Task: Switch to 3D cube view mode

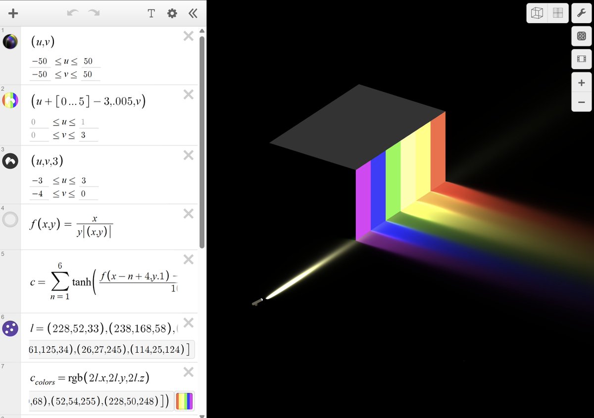Action: (537, 13)
